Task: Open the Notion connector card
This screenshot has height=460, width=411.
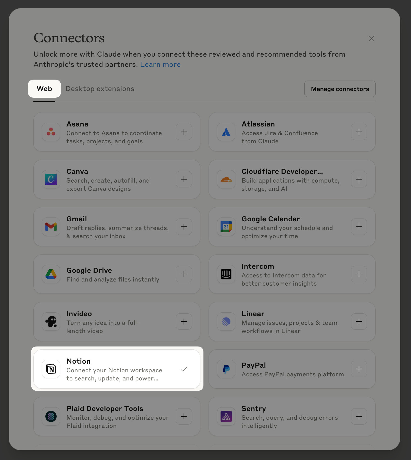Action: pyautogui.click(x=117, y=369)
